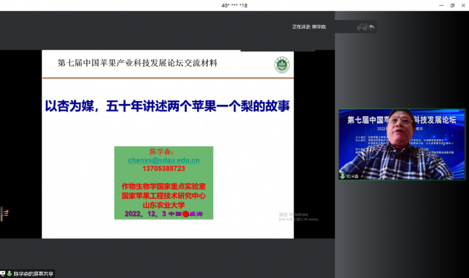Open the chenxs@sdau.edu.cn email link

click(164, 160)
